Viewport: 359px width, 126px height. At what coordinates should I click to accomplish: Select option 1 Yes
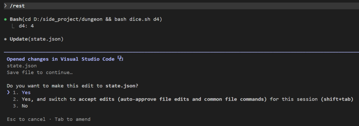(21, 92)
